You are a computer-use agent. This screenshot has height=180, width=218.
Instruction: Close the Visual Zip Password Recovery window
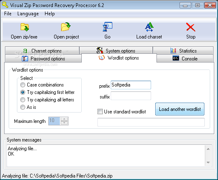(x=210, y=5)
